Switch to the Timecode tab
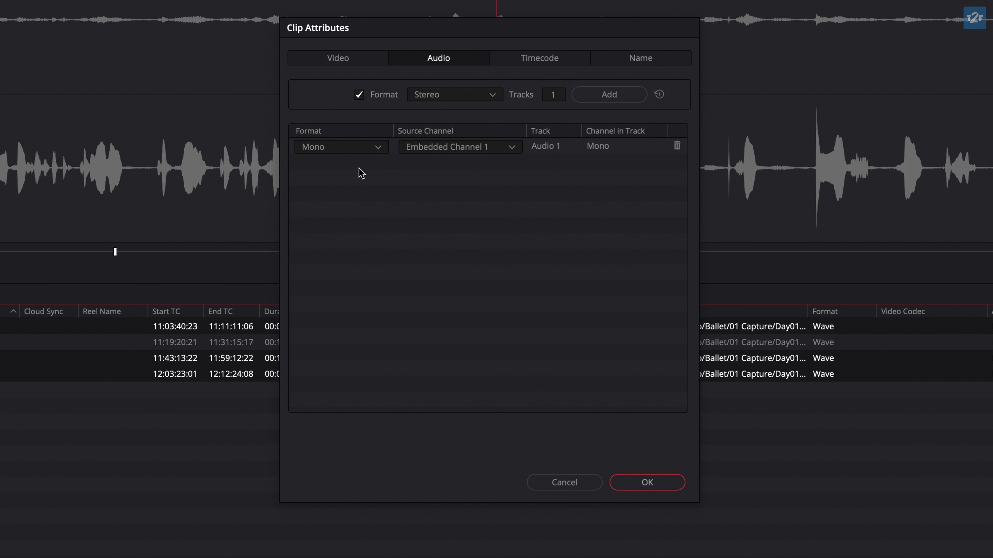993x558 pixels. 539,58
